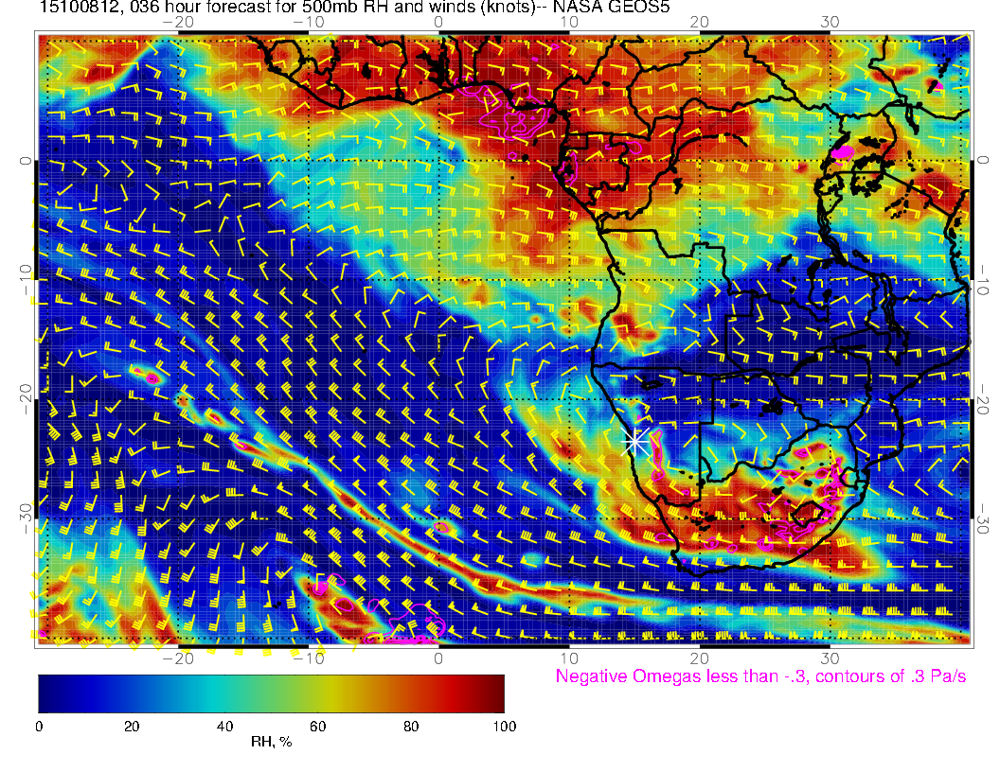Click the colorbar tick label '20'

point(132,727)
